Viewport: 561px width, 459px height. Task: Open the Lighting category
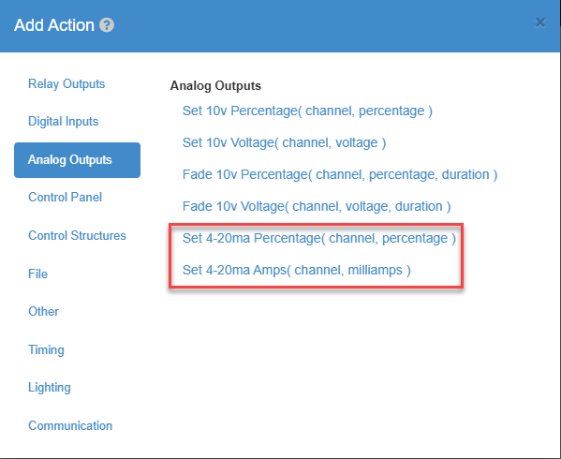click(50, 388)
